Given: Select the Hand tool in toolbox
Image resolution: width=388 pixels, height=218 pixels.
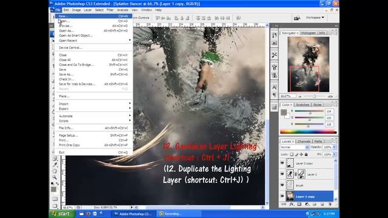Looking at the screenshot, I should coord(55,171).
